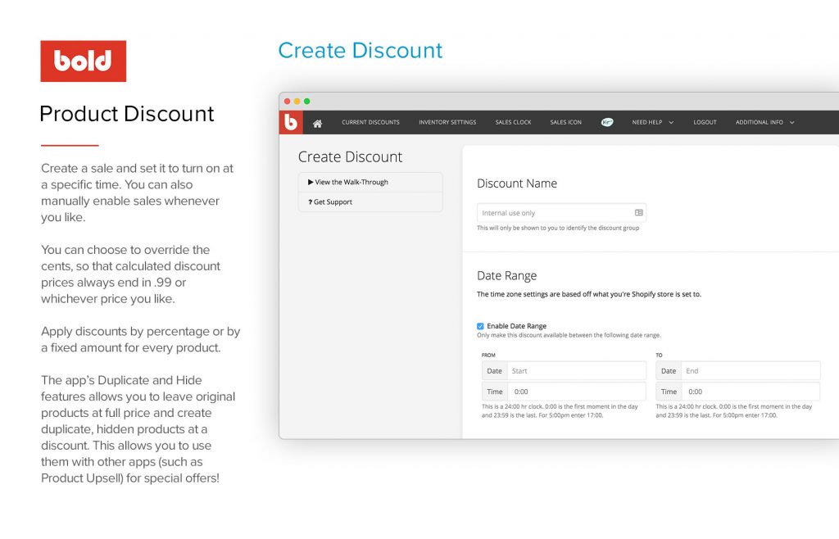Click the To Time field
The height and width of the screenshot is (539, 839).
[751, 392]
